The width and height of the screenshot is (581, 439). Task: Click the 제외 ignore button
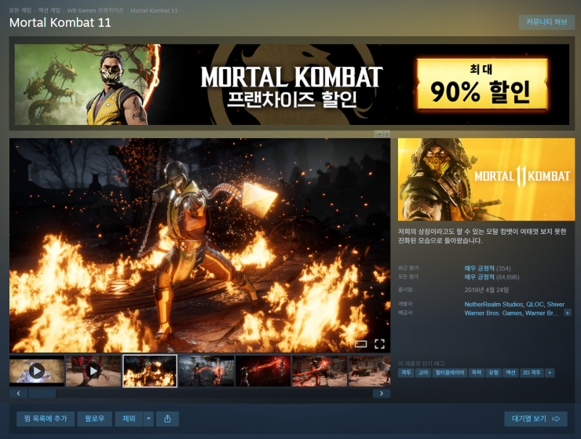tap(129, 419)
